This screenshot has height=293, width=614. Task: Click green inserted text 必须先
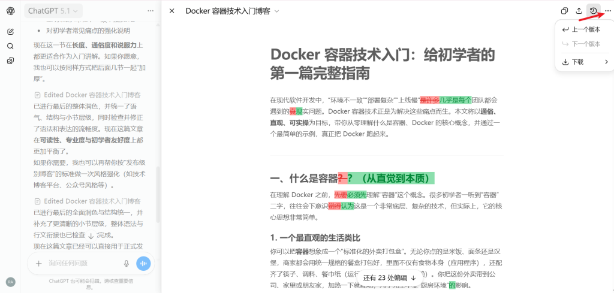pos(357,194)
